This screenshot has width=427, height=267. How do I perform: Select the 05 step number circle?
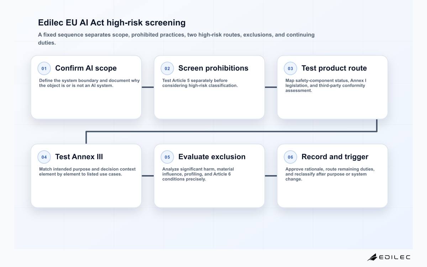(167, 157)
